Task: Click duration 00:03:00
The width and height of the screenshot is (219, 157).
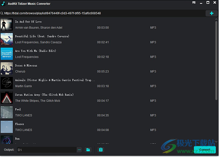Action: click(103, 28)
